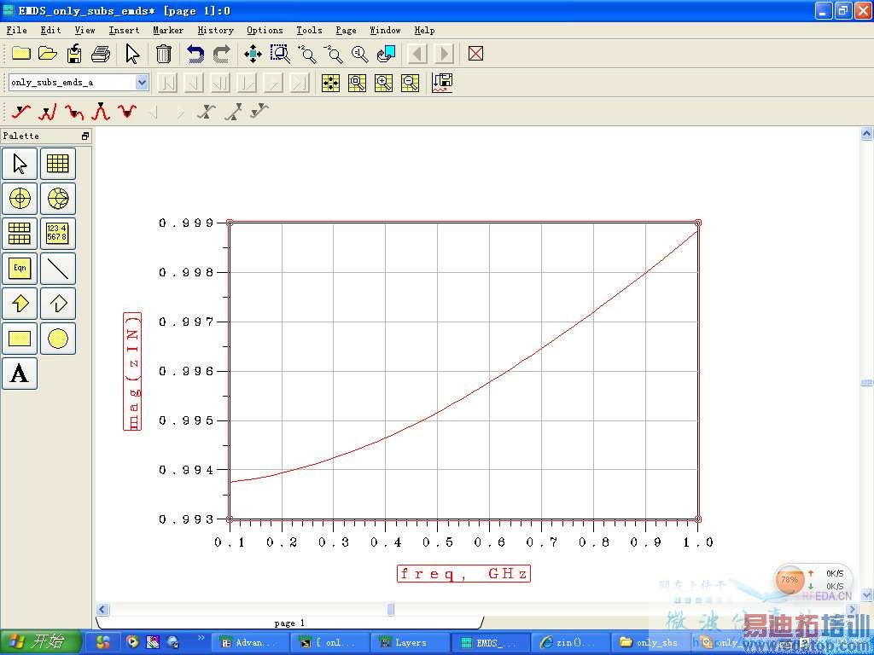
Task: Choose the list (1234 5678) from palette
Action: point(58,234)
